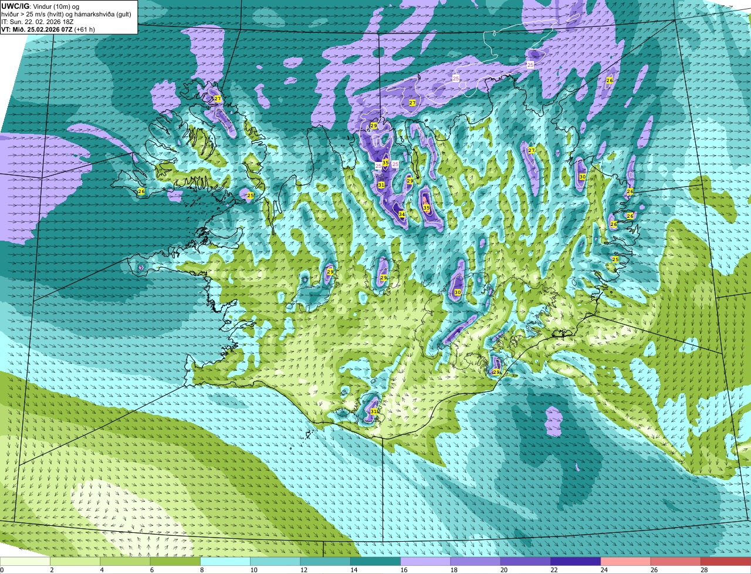Click the legend scale tick label 10
This screenshot has width=751, height=574.
(x=253, y=570)
